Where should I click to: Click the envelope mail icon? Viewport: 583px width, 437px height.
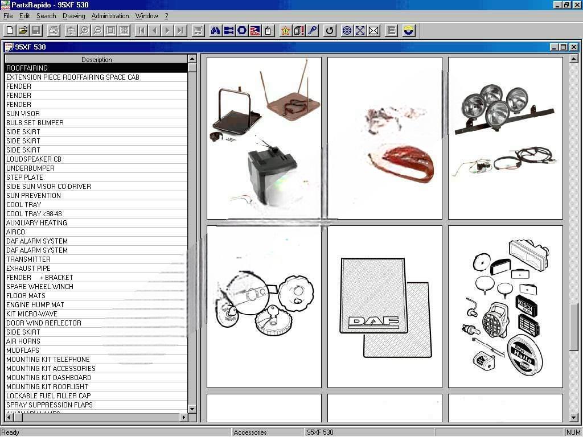(x=372, y=31)
